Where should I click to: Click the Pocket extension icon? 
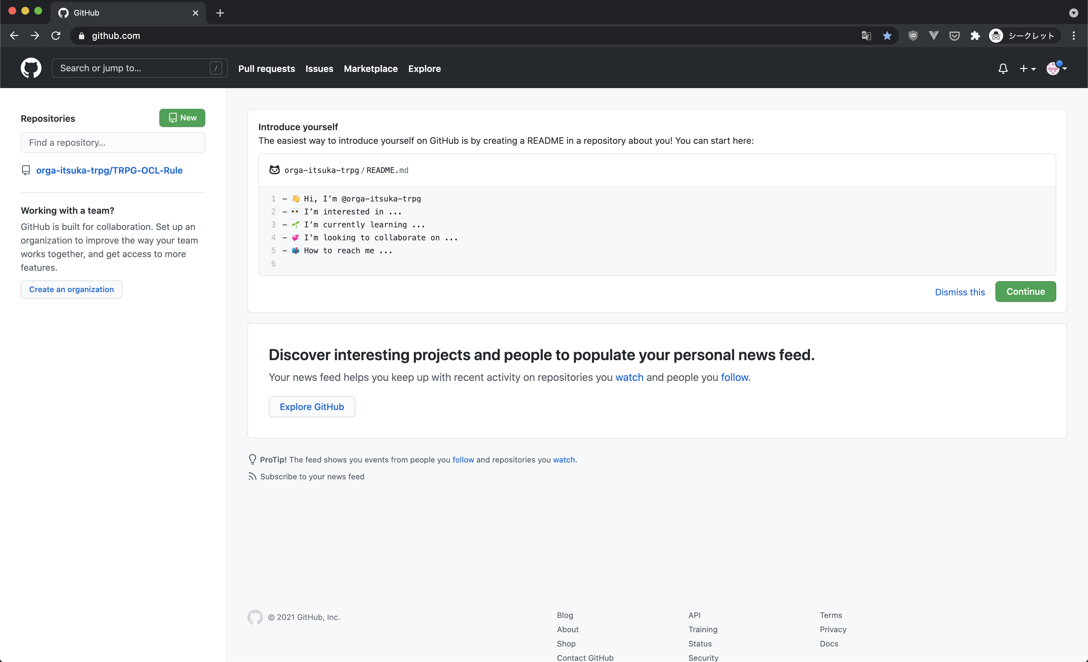(x=954, y=36)
